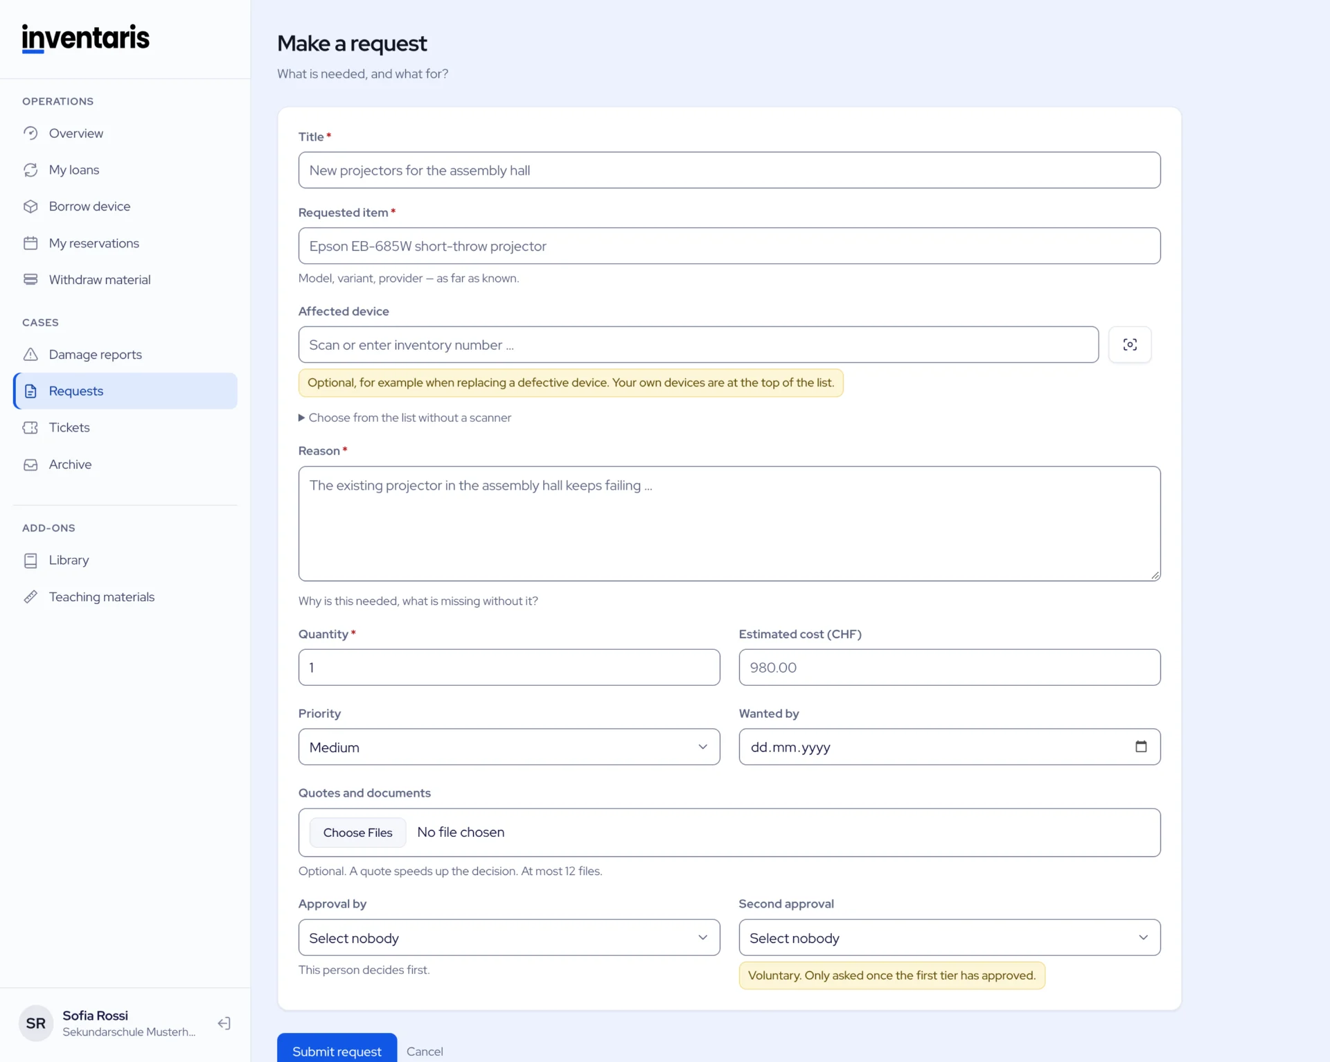Click the inventaris logo
This screenshot has height=1062, width=1330.
(x=86, y=38)
